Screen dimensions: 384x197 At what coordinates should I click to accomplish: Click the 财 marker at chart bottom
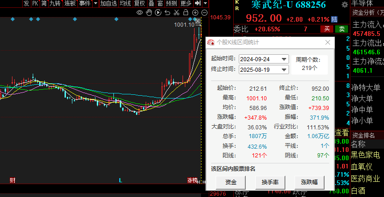tap(12, 180)
